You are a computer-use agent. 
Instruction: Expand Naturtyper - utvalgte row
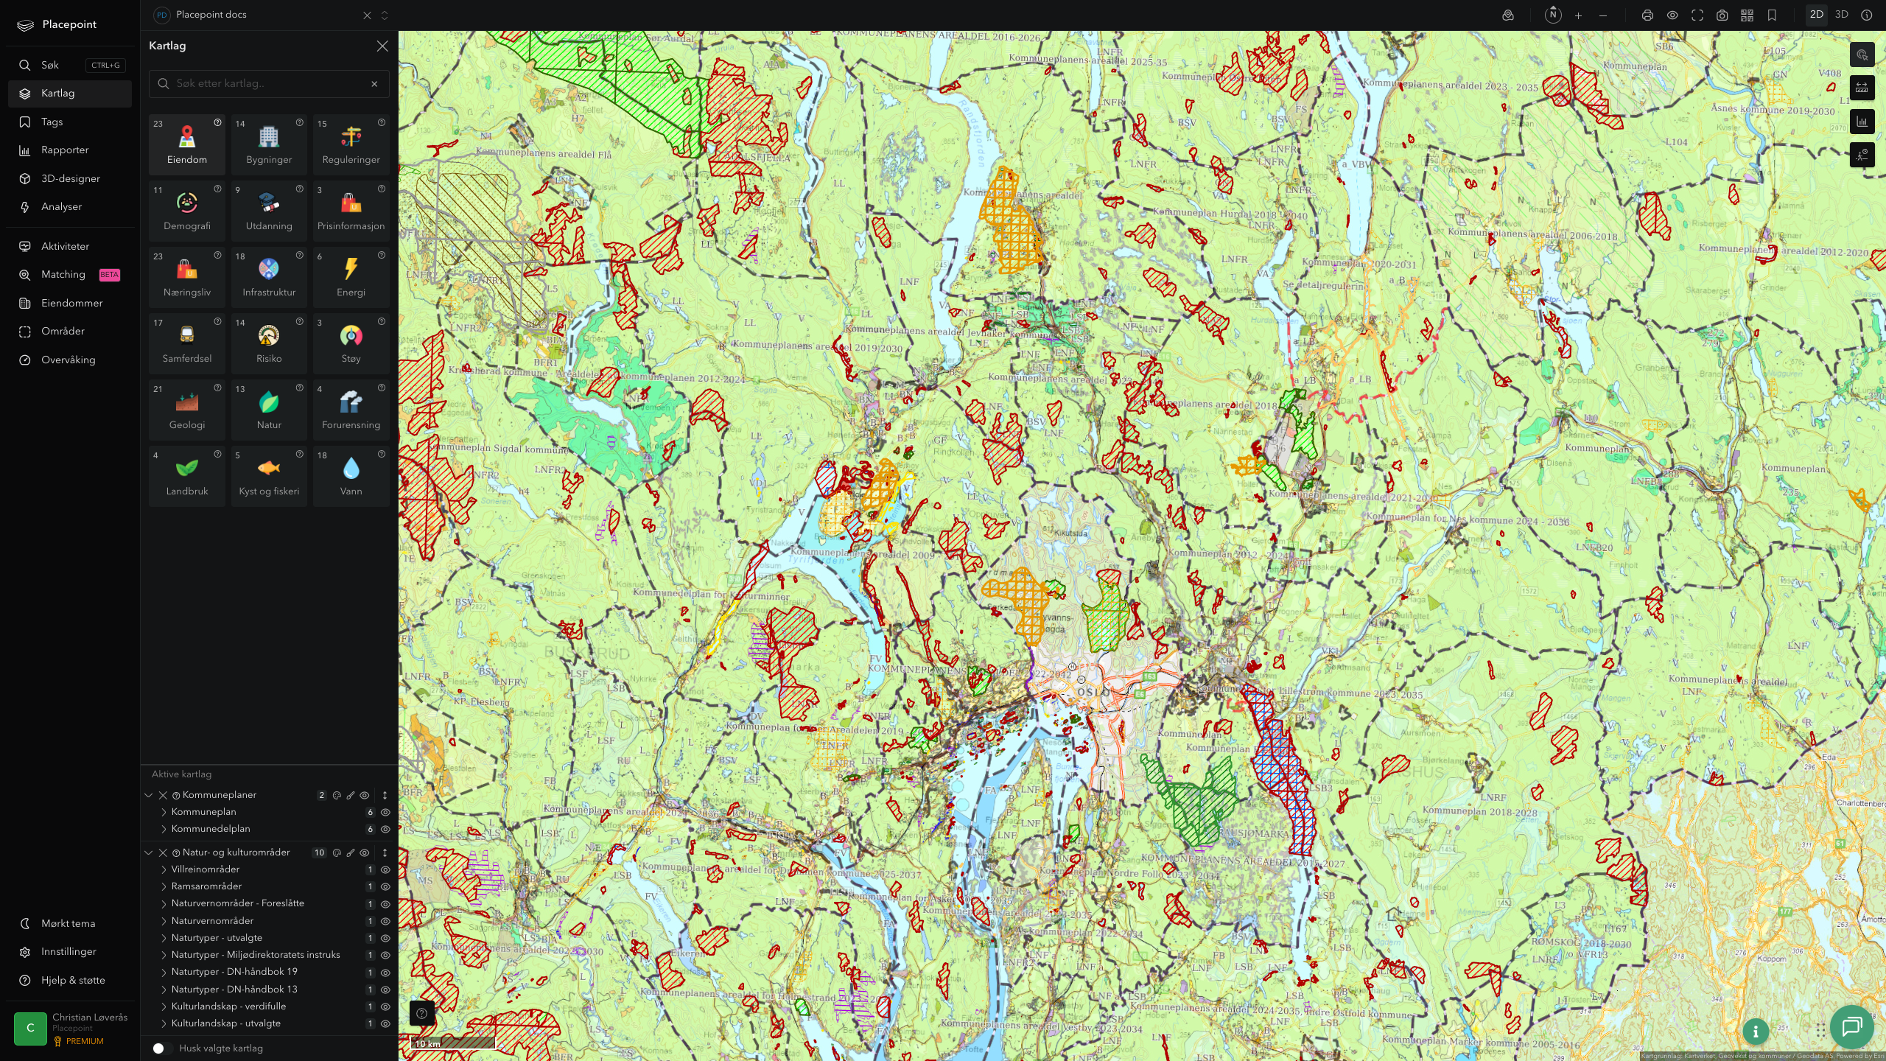(x=164, y=938)
